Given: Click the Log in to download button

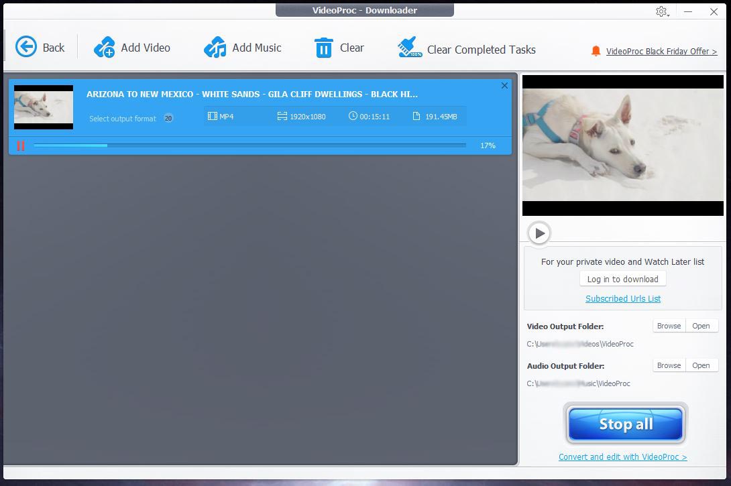Looking at the screenshot, I should (x=622, y=279).
